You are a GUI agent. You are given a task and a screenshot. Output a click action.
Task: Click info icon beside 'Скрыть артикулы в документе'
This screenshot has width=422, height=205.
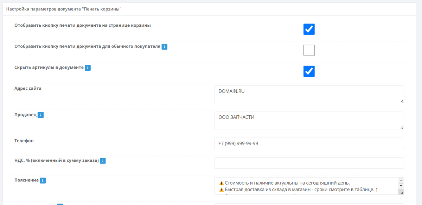(x=88, y=68)
